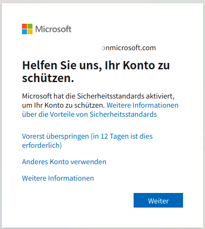Screen dimensions: 205x229
Task: Open the standalone 'Weitere Informationen' link
Action: (58, 178)
